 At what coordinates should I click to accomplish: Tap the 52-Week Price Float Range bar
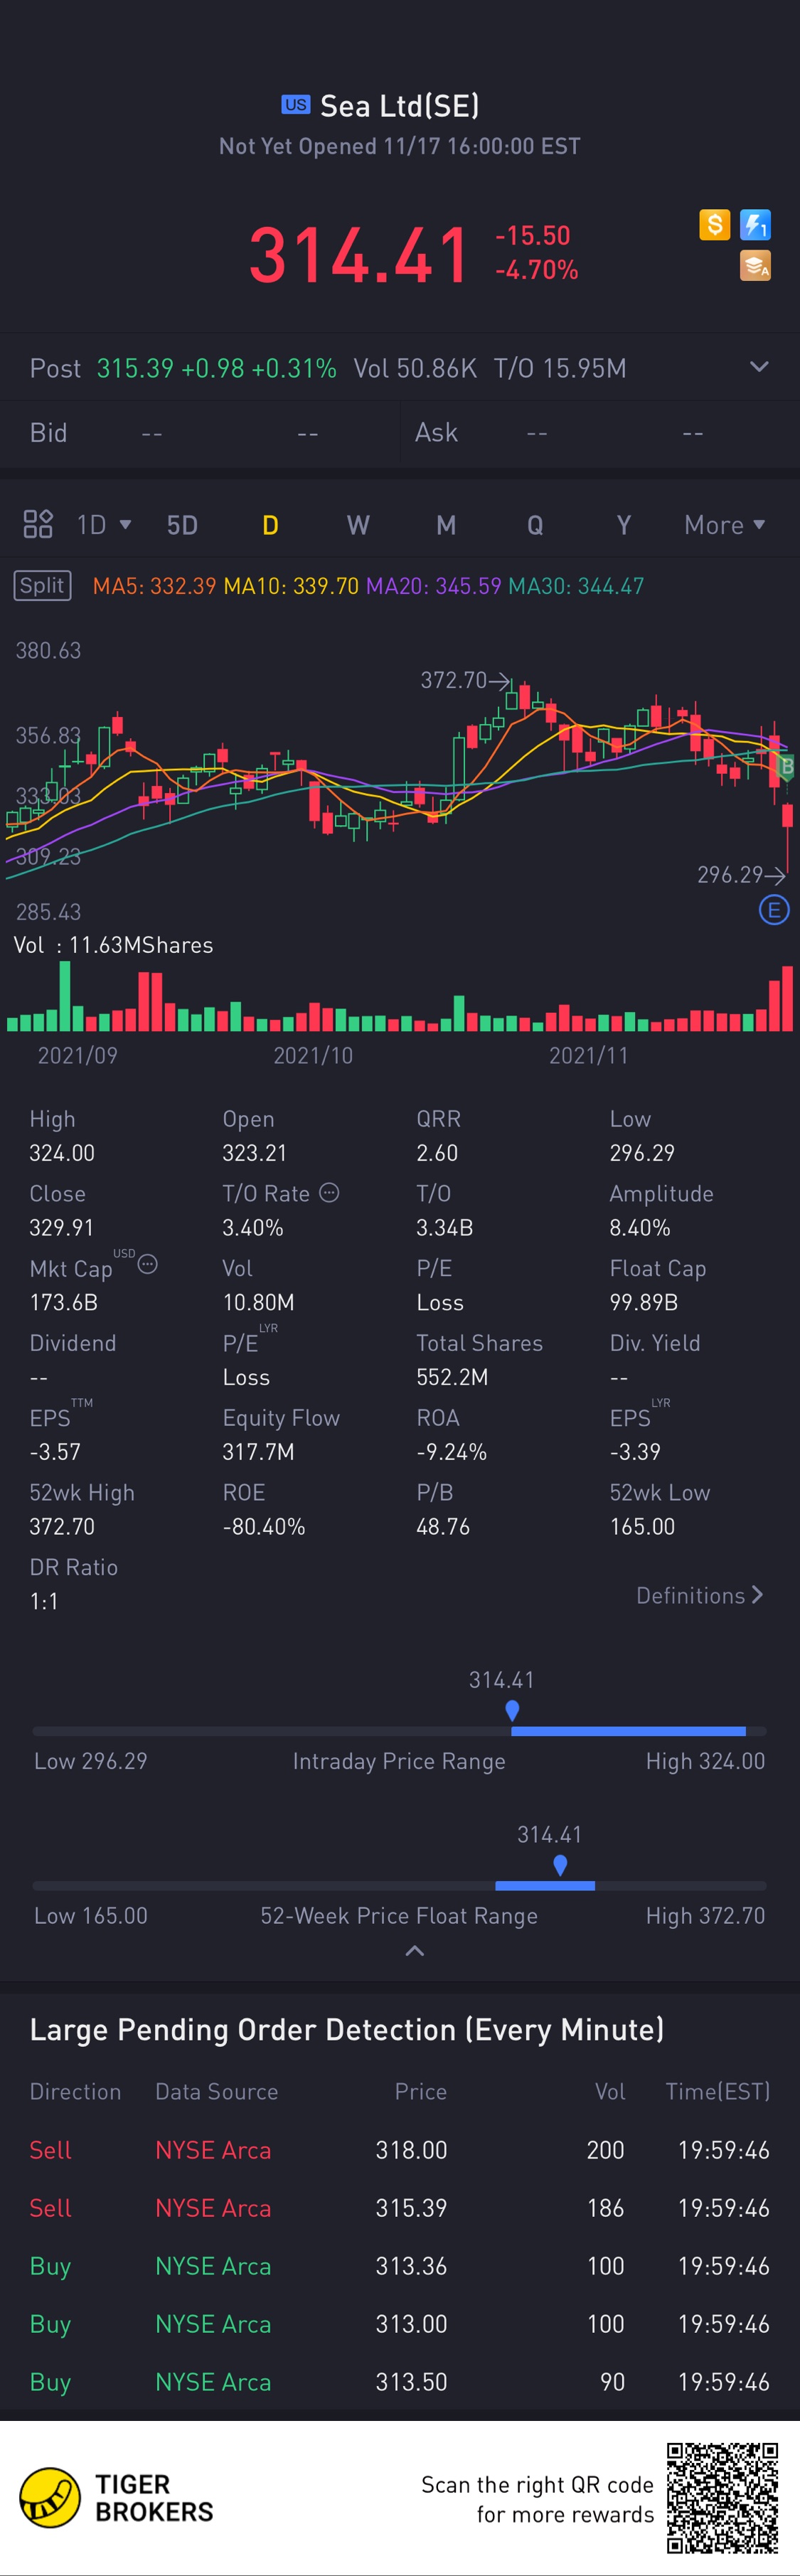tap(400, 1886)
